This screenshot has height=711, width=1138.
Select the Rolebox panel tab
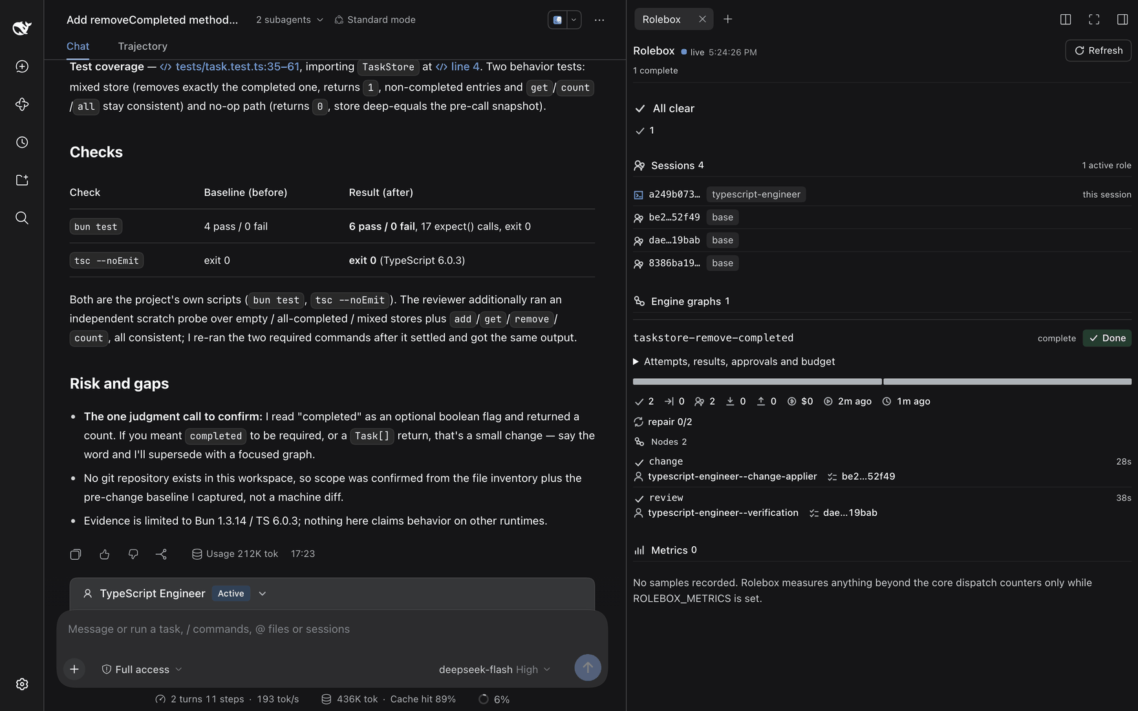(x=662, y=19)
